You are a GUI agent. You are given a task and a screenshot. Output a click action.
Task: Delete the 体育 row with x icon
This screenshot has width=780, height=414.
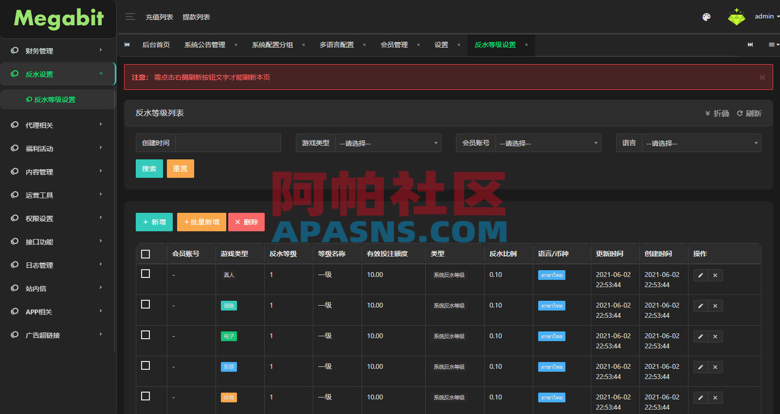[715, 397]
